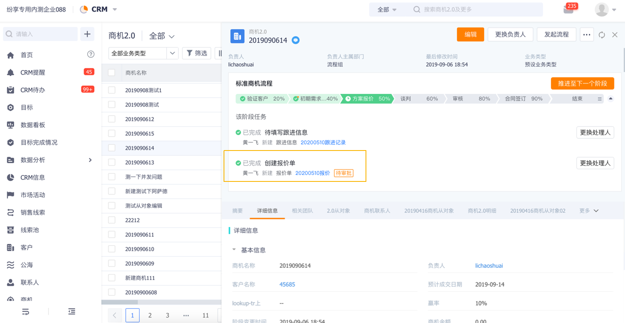
Task: Open 联系人 person icon
Action: [x=11, y=282]
